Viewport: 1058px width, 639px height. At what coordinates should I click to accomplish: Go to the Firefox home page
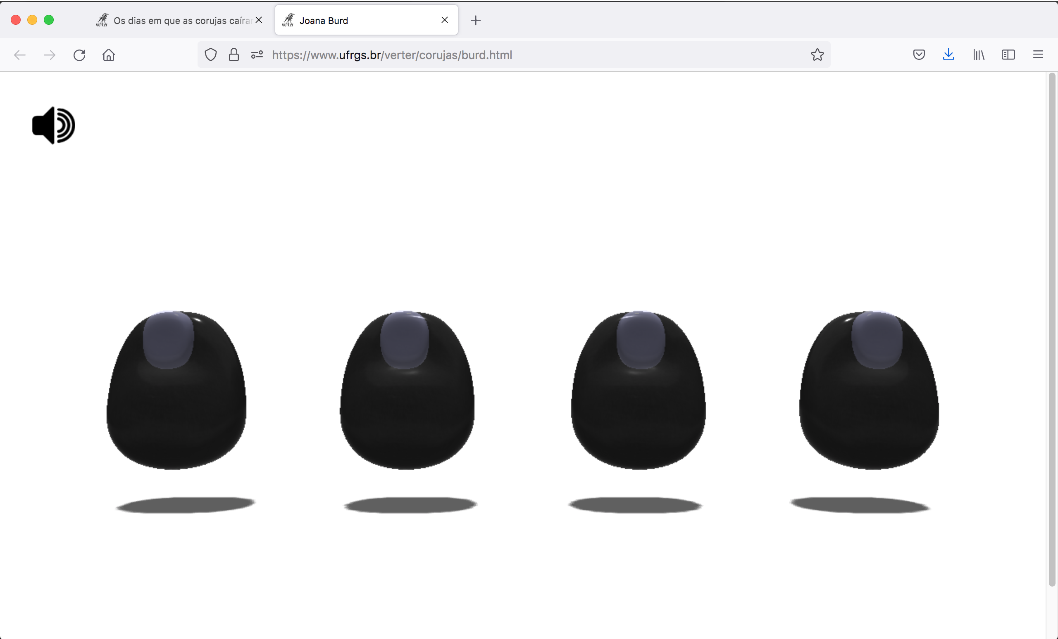[x=109, y=55]
